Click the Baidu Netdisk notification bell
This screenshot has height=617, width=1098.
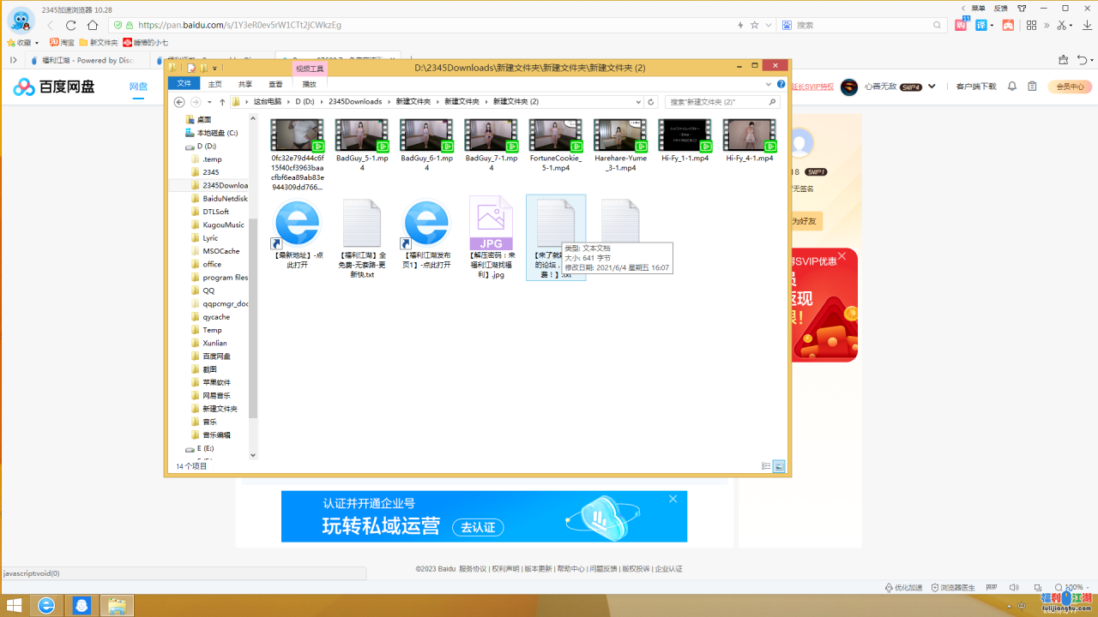[x=1012, y=87]
